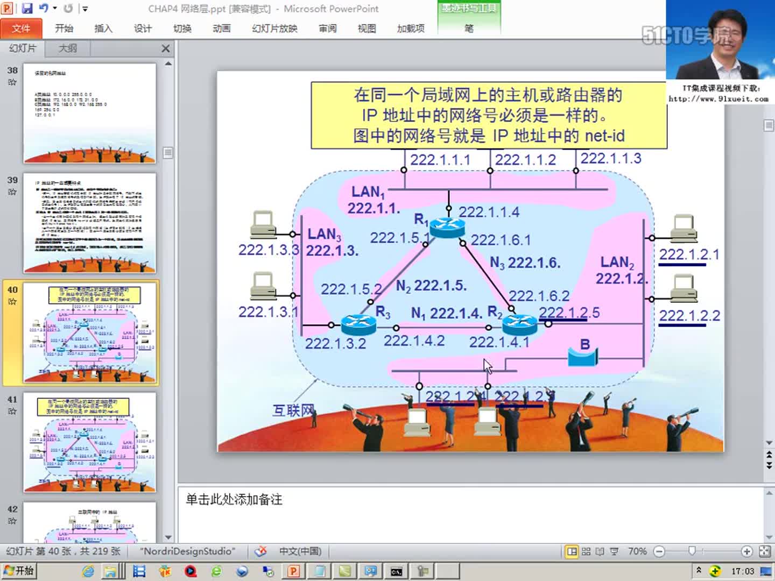
Task: Open the 视图 ribbon tab
Action: (x=367, y=28)
